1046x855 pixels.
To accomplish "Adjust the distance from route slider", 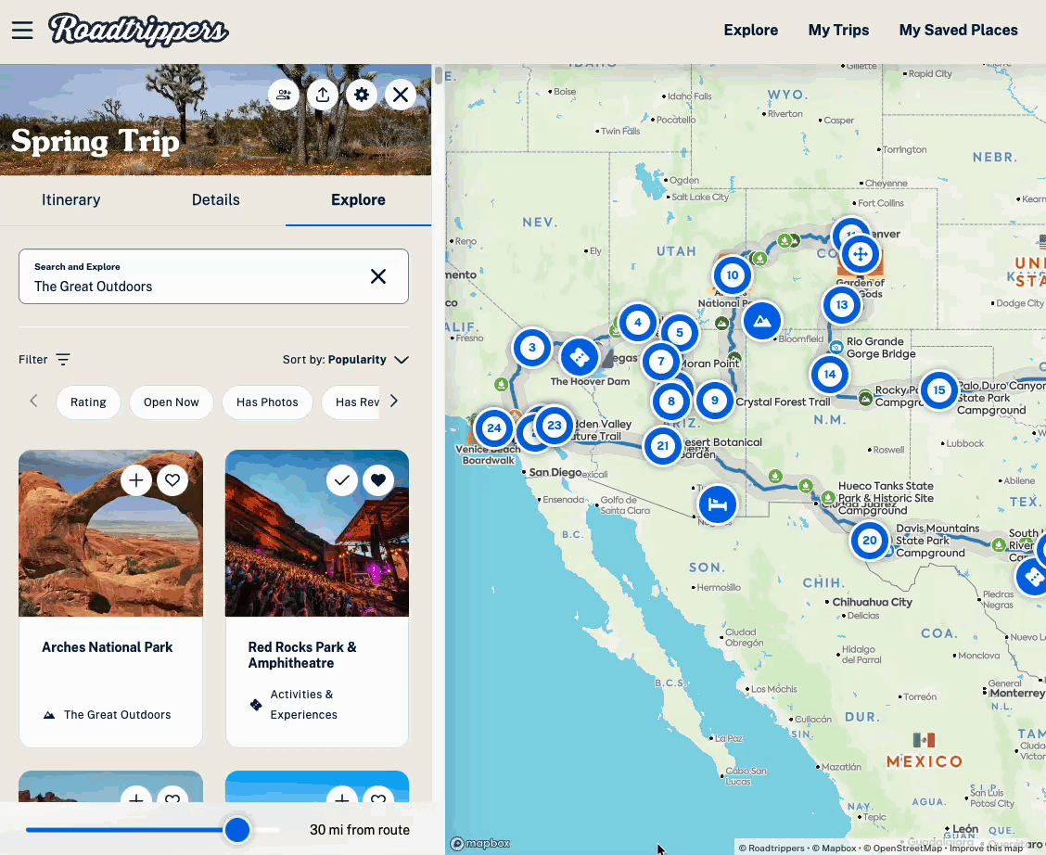I will pyautogui.click(x=236, y=830).
